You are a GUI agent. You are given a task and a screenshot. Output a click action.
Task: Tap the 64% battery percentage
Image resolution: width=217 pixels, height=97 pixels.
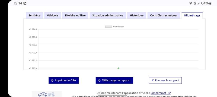coord(205,3)
